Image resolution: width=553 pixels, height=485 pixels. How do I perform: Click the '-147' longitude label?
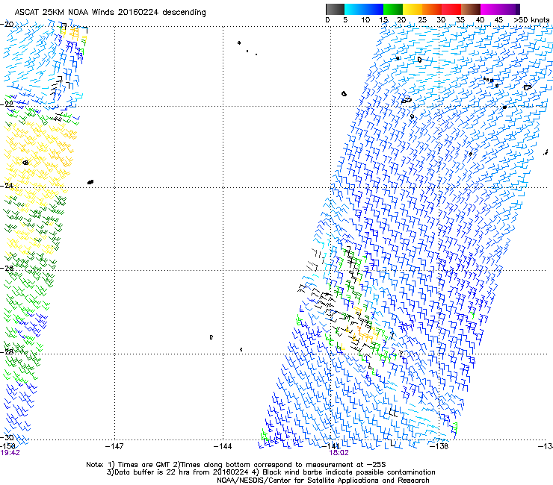[x=114, y=447]
